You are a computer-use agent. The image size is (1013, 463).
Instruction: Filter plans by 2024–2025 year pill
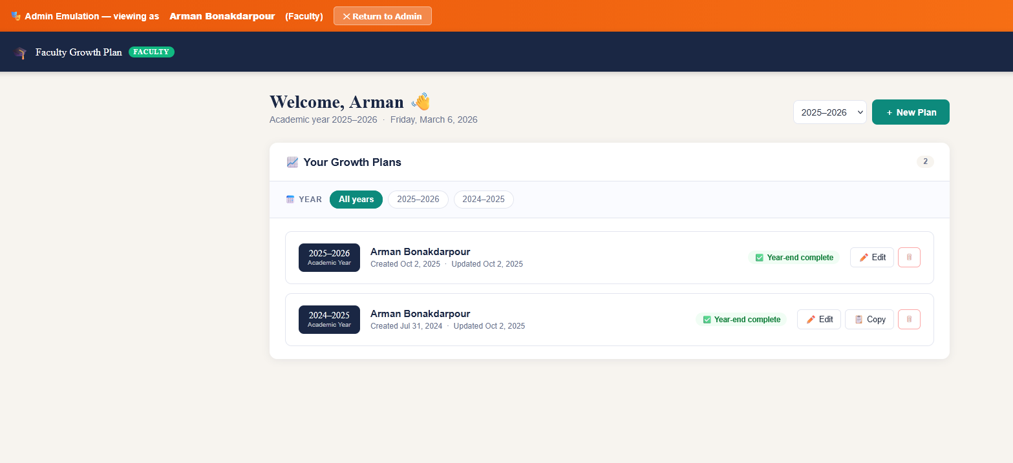[483, 200]
